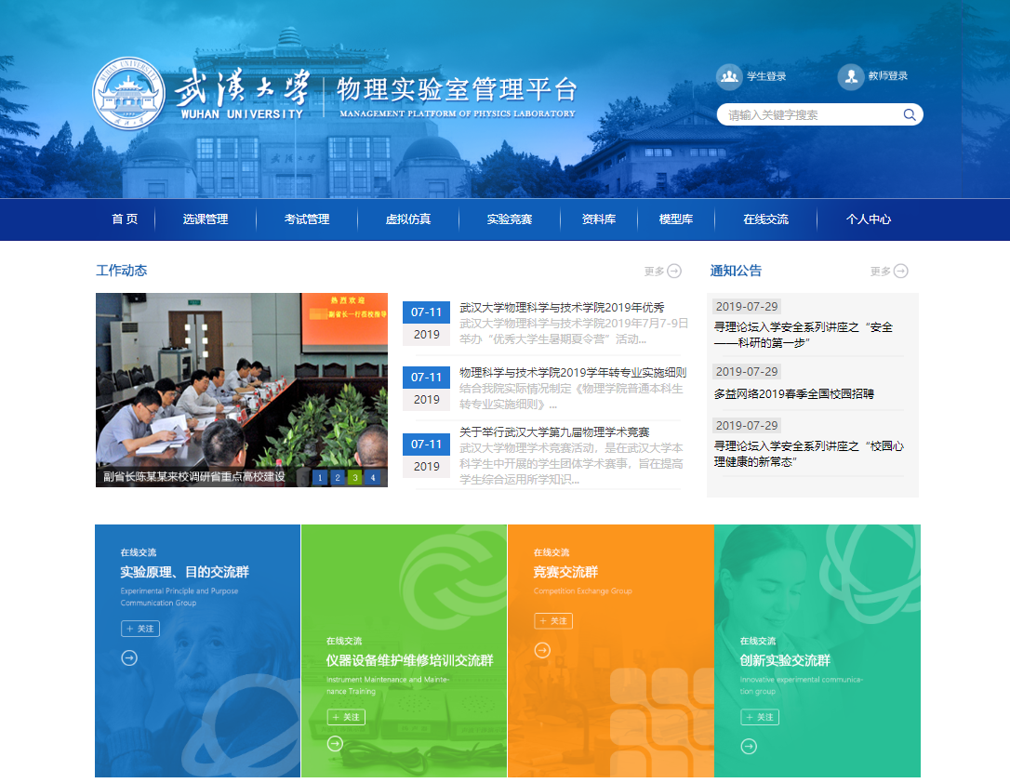Click the keyword search input field

tap(809, 115)
